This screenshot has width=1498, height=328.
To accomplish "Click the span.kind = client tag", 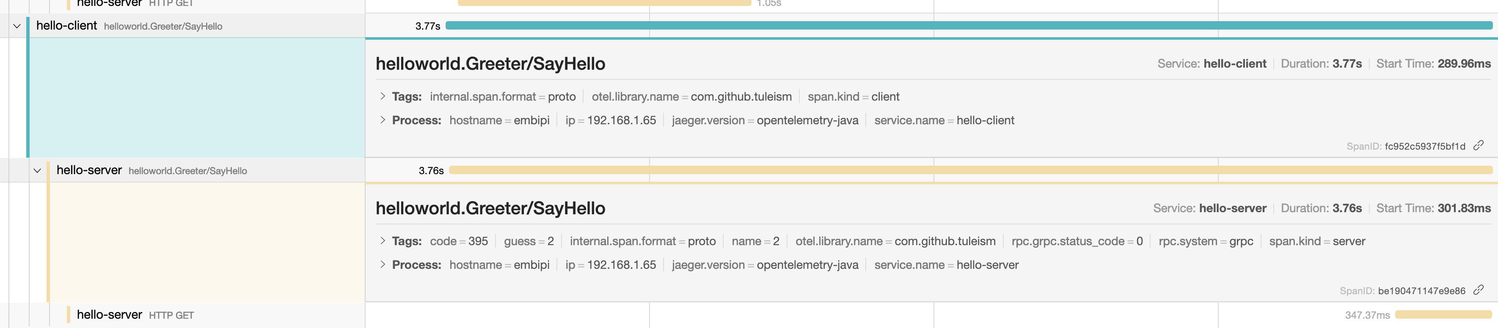I will tap(853, 96).
